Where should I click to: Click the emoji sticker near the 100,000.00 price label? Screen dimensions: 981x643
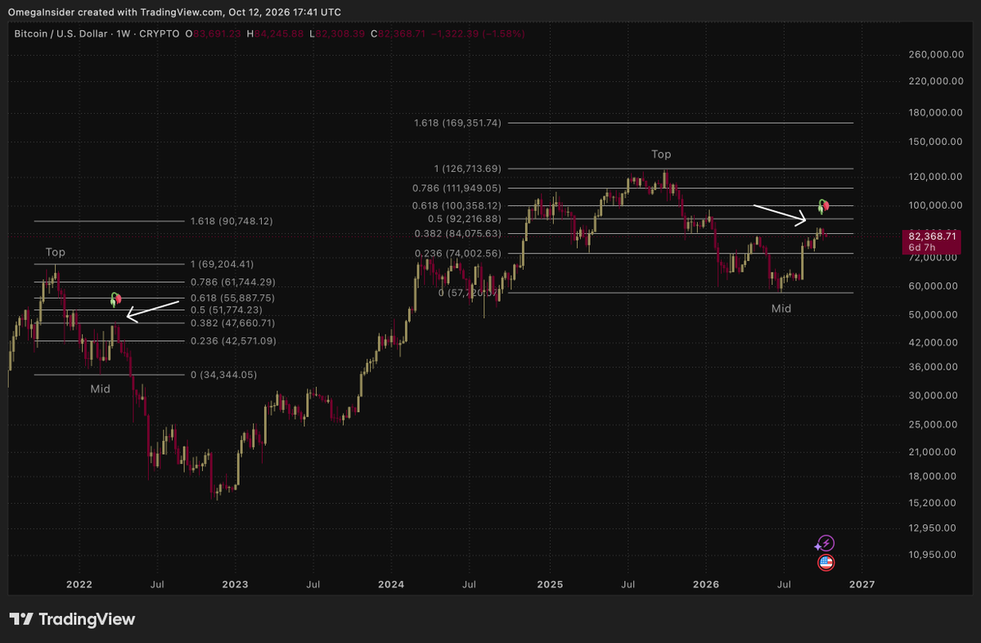click(x=823, y=206)
